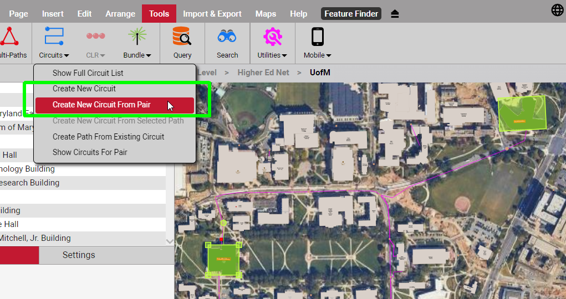Screen dimensions: 566x299
Task: Select the green building polygon at top right
Action: [521, 113]
